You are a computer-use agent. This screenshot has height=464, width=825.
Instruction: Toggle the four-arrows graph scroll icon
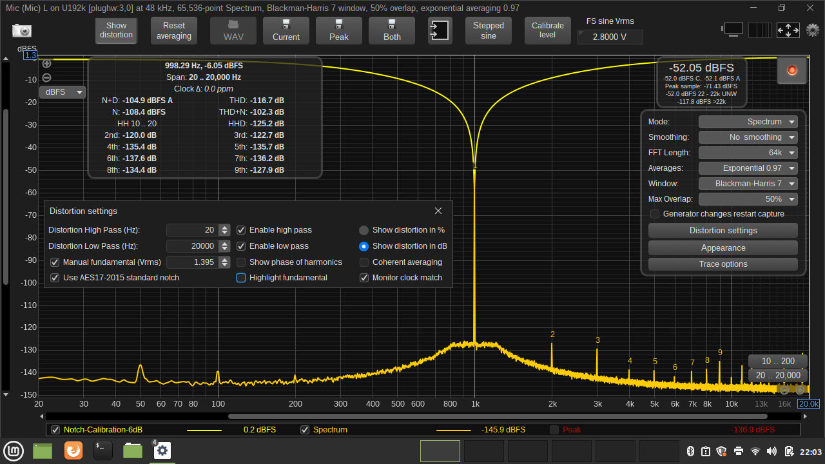(788, 30)
